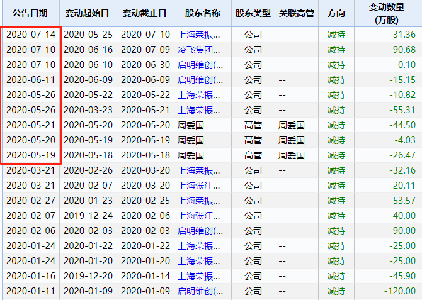Image resolution: width=422 pixels, height=300 pixels.
Task: Open 上海荣振 link in the -32.16 row
Action: click(199, 170)
